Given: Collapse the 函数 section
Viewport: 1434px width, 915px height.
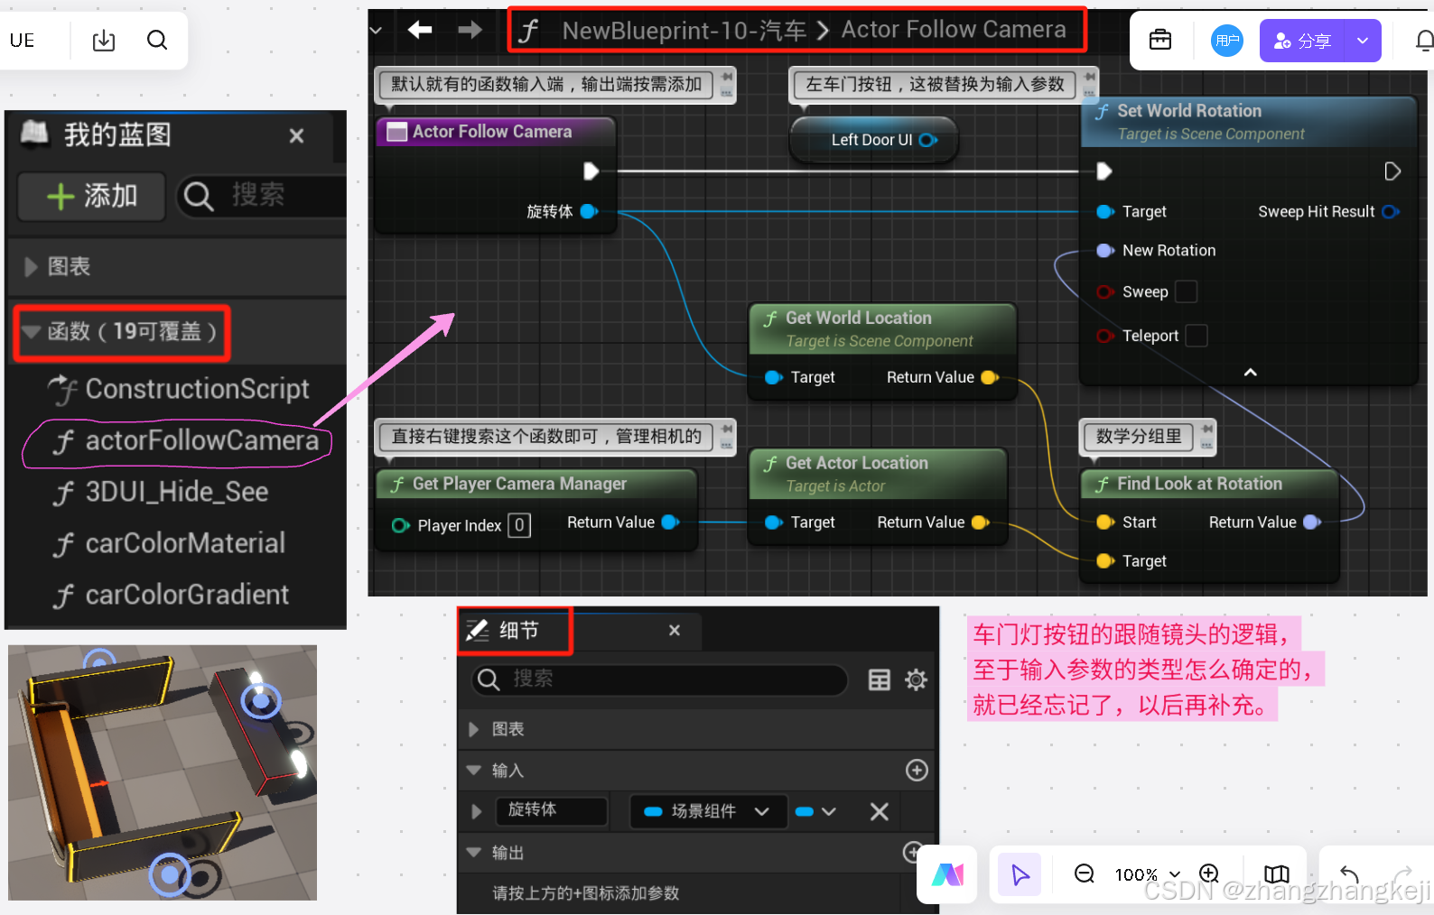Looking at the screenshot, I should [32, 332].
